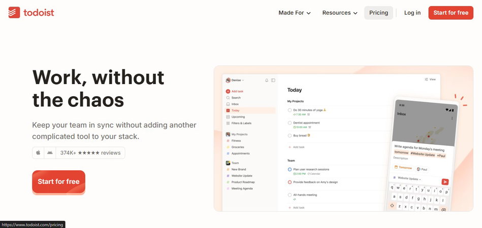
Task: Open the Made For dropdown menu
Action: [295, 13]
